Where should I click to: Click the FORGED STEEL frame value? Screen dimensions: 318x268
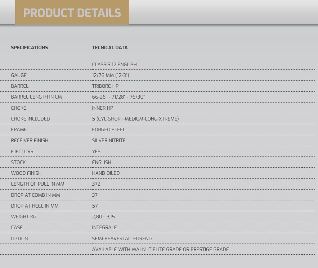point(109,130)
